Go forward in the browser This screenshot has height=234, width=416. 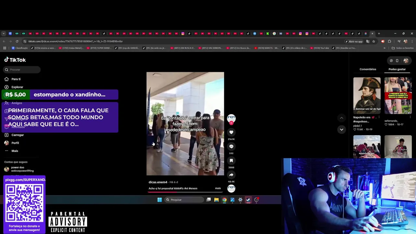click(x=10, y=41)
